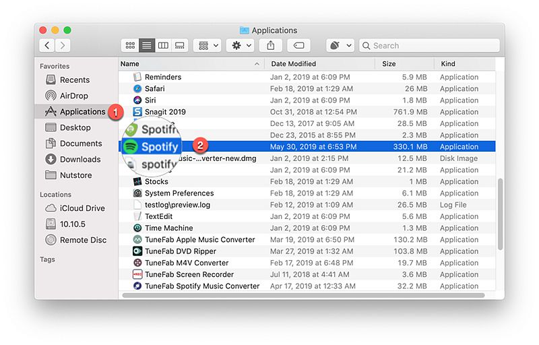Click the 330.1 MB size value
The image size is (539, 345).
coord(410,147)
